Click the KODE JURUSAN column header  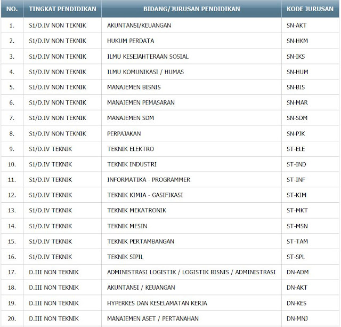[x=310, y=9]
